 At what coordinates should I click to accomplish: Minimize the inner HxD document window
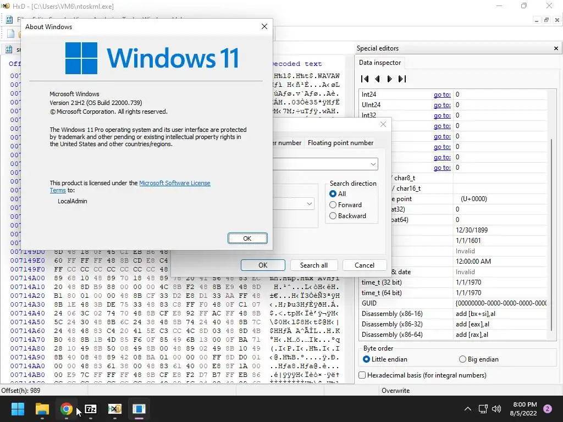pos(537,20)
